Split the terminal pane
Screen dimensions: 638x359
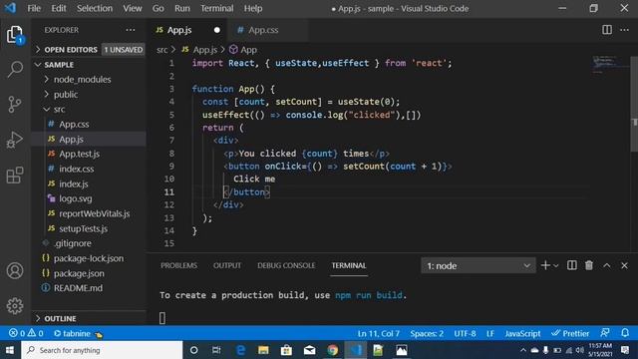coord(571,265)
